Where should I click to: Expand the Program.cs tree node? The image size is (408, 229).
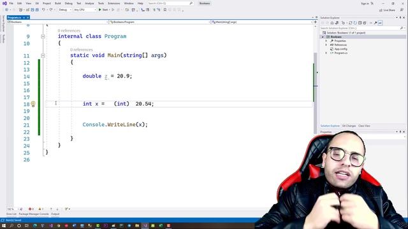326,53
